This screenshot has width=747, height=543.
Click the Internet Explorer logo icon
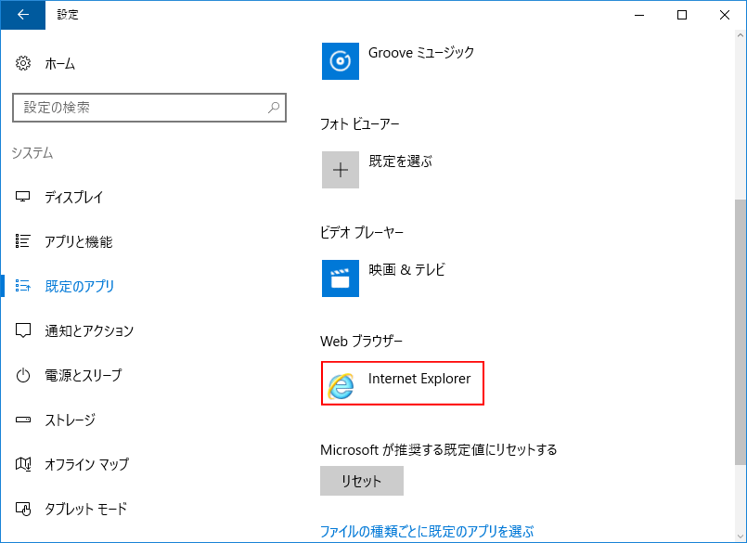tap(341, 384)
